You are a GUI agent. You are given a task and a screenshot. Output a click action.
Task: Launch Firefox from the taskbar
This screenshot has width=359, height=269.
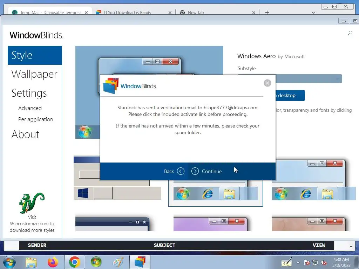click(x=53, y=262)
